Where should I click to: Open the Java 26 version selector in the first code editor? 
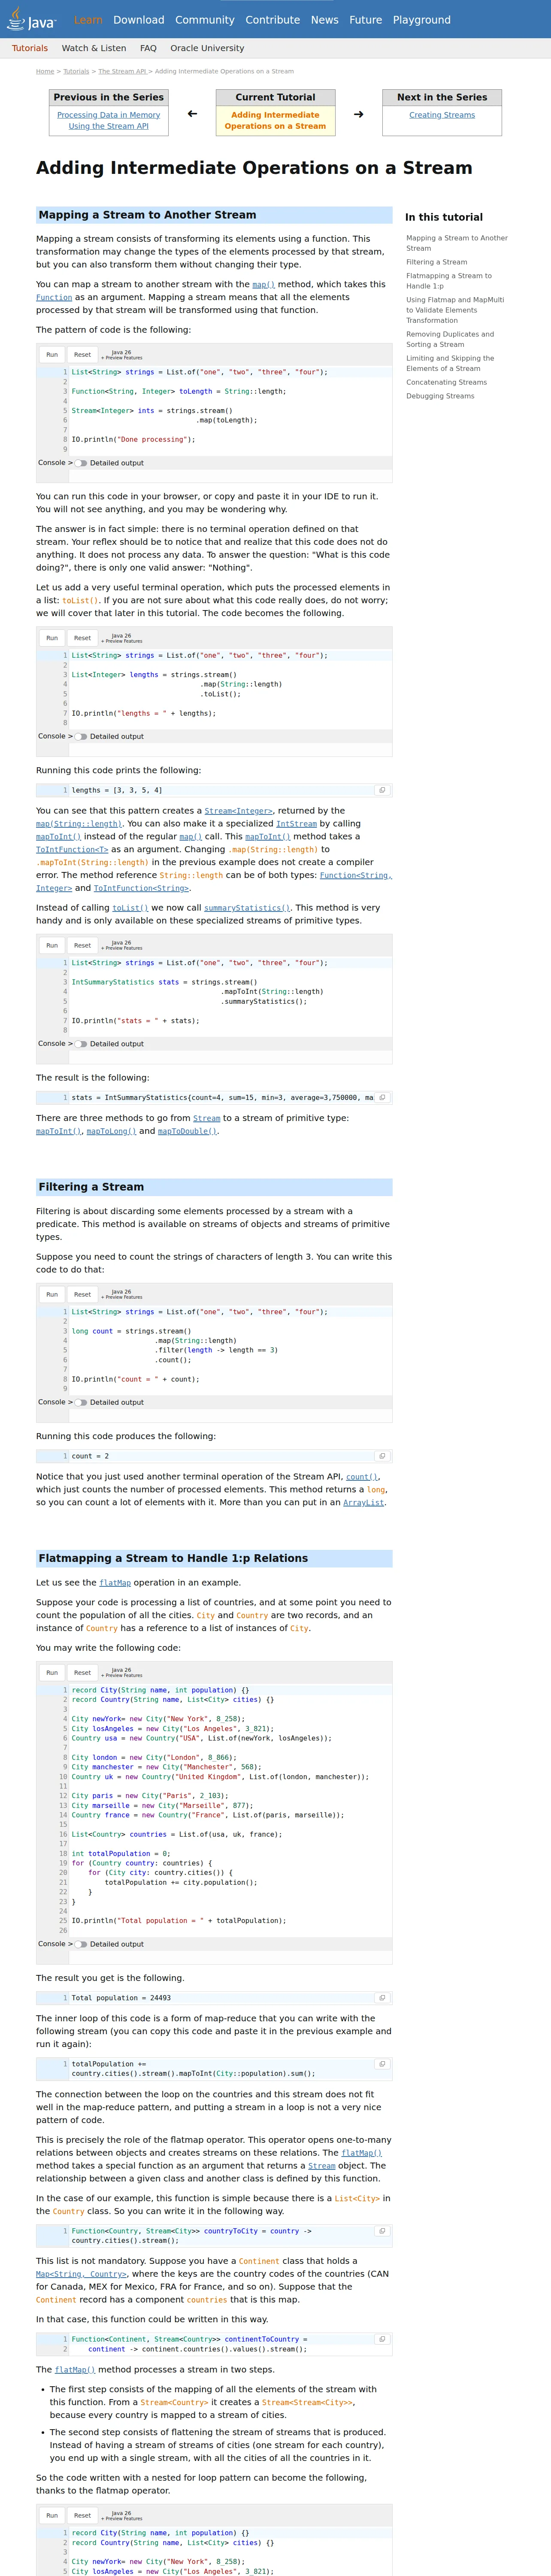coord(121,355)
